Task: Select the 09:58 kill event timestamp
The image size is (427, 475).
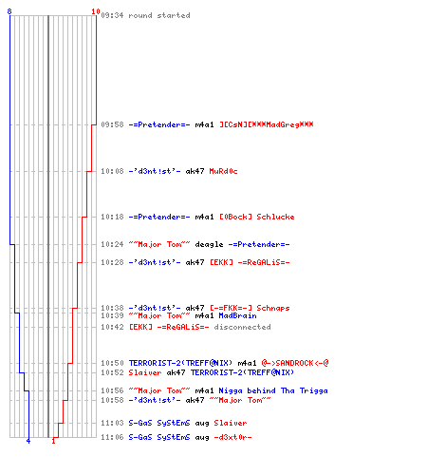Action: [x=112, y=124]
